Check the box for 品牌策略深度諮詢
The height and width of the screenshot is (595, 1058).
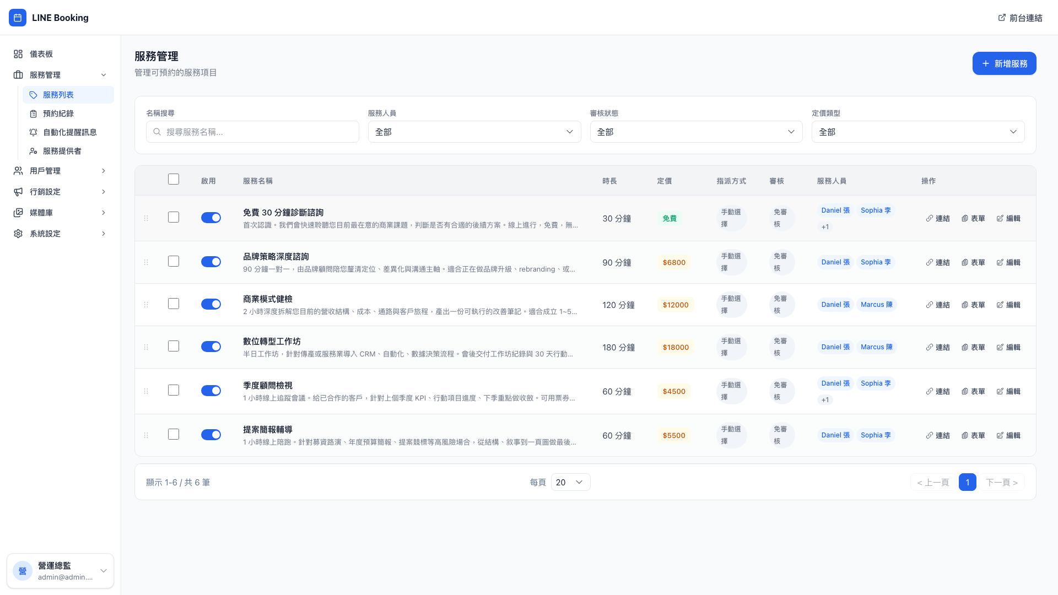(x=174, y=261)
